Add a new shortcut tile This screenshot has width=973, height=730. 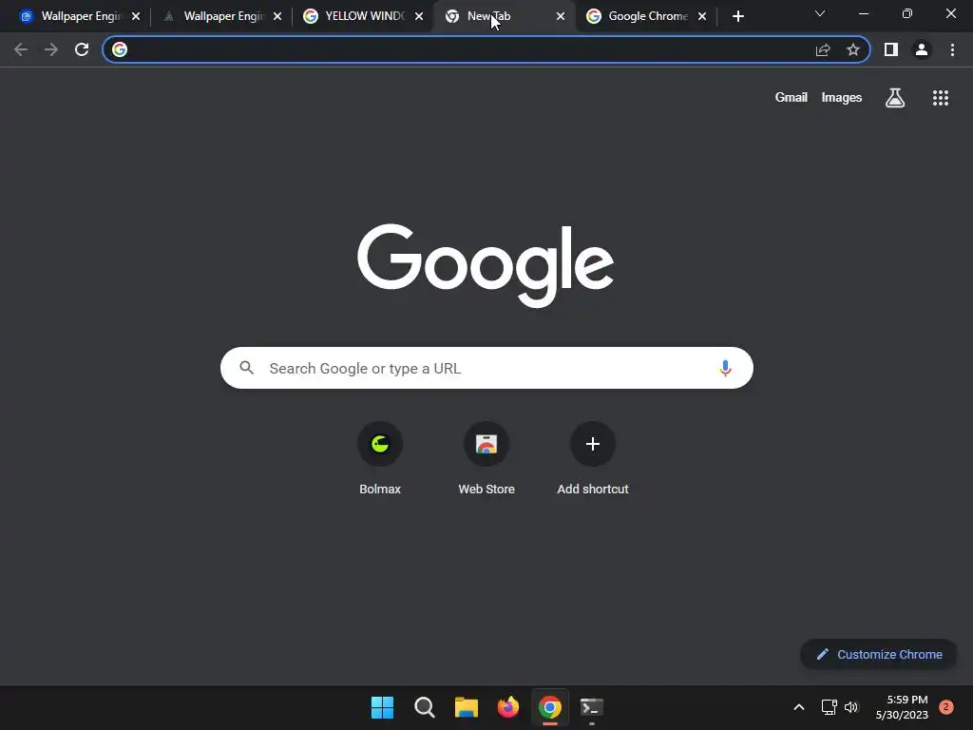point(593,458)
